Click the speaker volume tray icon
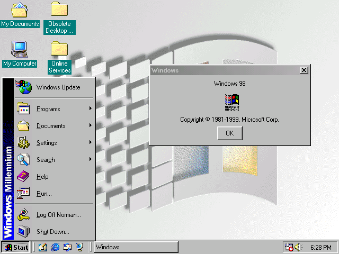339x254 pixels. click(x=298, y=247)
